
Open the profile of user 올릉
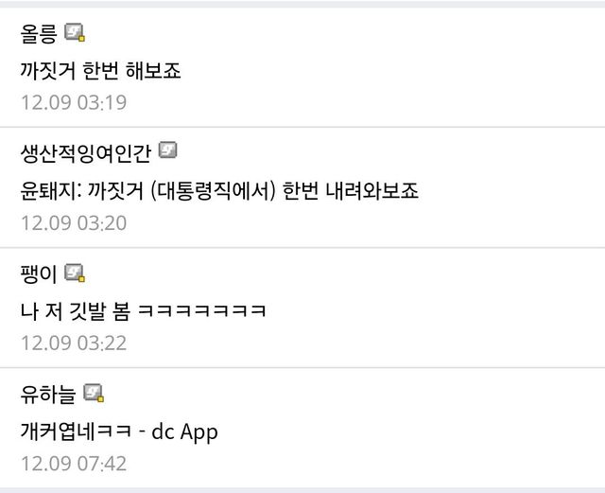coord(39,34)
